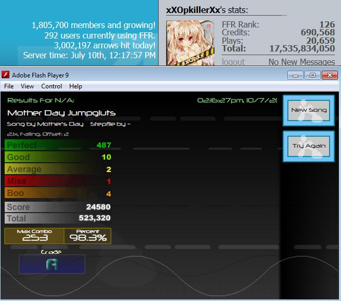341x301 pixels.
Task: Open the File menu
Action: 9,87
